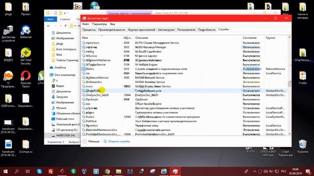Image resolution: width=314 pixels, height=176 pixels.
Task: Open FileZilla from the taskbar
Action: pyautogui.click(x=51, y=172)
